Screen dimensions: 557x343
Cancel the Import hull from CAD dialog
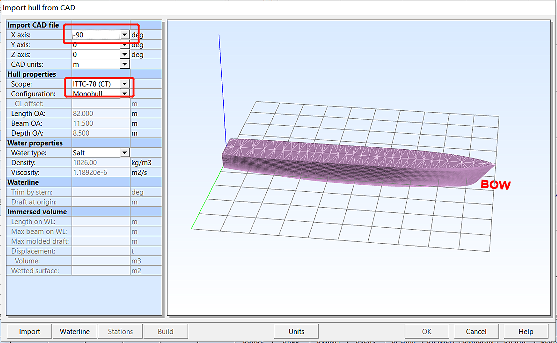coord(476,331)
